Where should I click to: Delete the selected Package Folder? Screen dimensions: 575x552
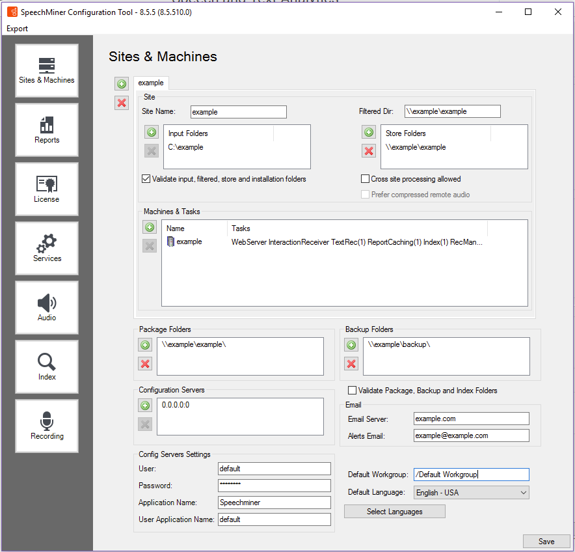145,363
